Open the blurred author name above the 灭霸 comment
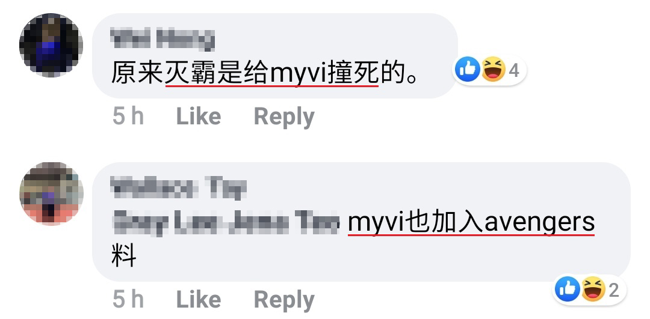This screenshot has width=650, height=319. [163, 39]
